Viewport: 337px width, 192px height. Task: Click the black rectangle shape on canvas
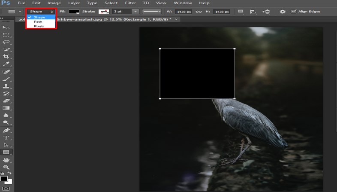pos(197,73)
